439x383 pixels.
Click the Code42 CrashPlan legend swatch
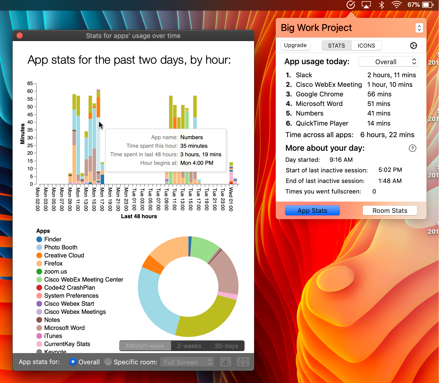(x=39, y=288)
